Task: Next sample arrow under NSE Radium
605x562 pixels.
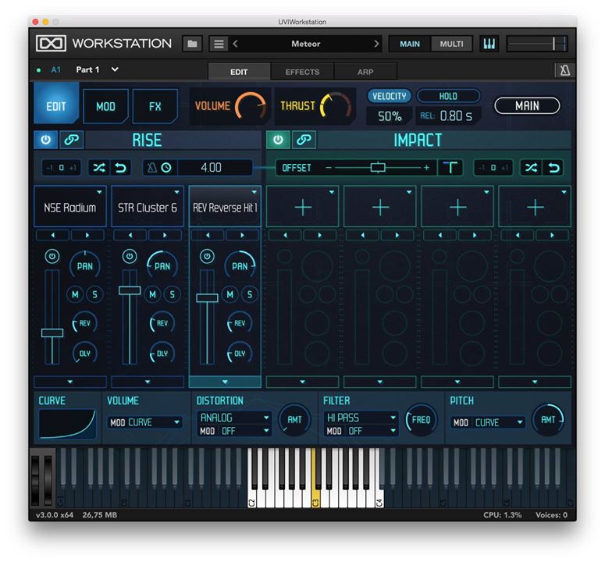Action: click(x=87, y=235)
